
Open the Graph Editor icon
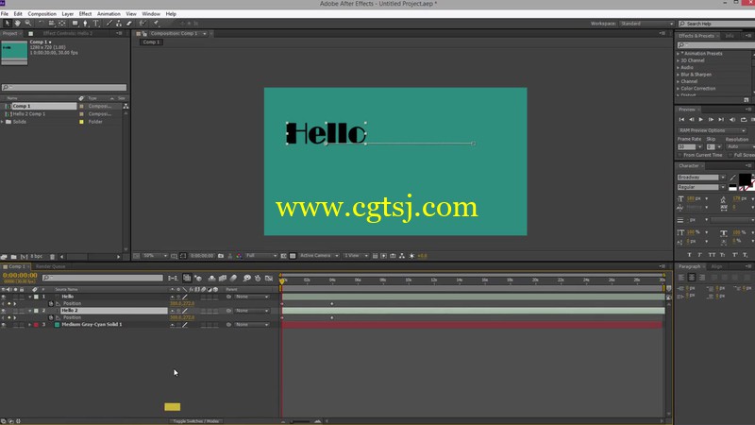coord(269,278)
